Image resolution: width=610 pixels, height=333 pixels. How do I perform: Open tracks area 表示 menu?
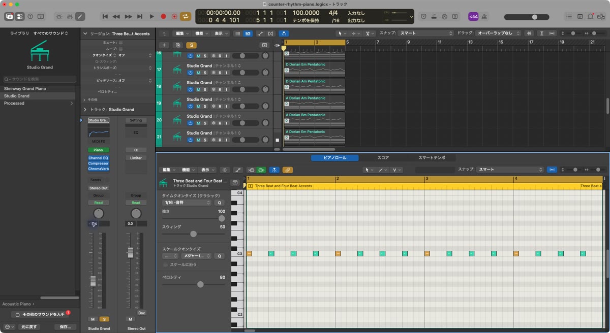click(x=220, y=34)
